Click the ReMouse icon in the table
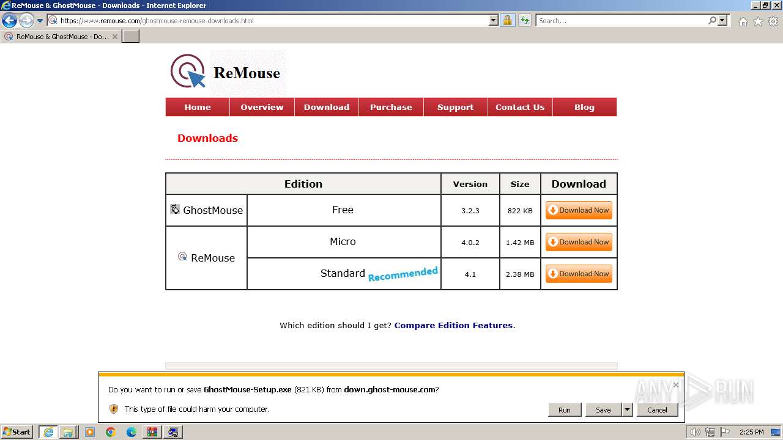Image resolution: width=783 pixels, height=440 pixels. (x=182, y=256)
